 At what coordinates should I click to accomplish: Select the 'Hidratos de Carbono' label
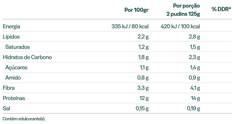coord(27,57)
